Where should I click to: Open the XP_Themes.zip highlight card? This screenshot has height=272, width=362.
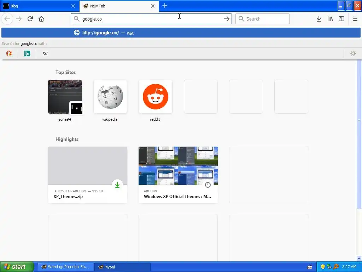pyautogui.click(x=88, y=175)
